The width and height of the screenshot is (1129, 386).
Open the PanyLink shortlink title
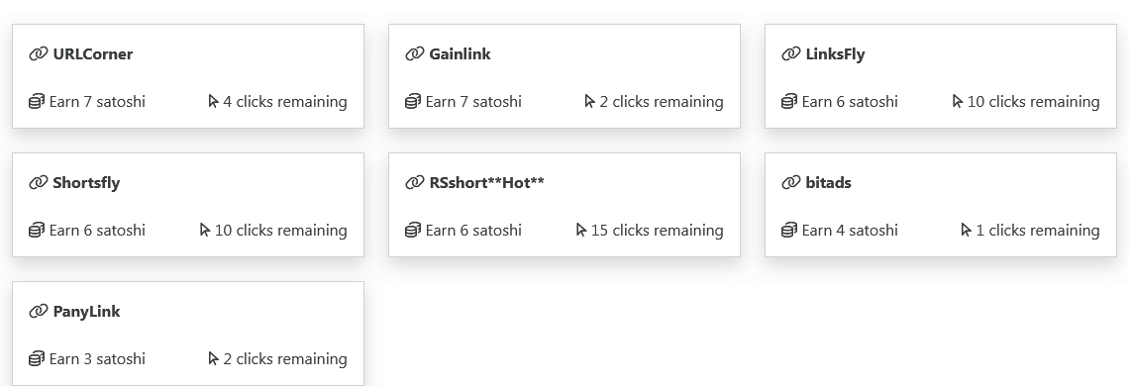(86, 312)
